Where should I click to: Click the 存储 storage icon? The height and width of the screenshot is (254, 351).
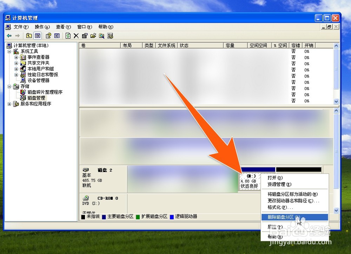point(16,86)
